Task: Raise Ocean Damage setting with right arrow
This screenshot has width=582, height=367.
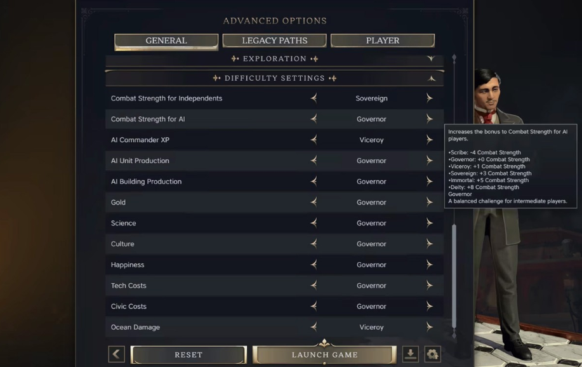Action: (430, 327)
